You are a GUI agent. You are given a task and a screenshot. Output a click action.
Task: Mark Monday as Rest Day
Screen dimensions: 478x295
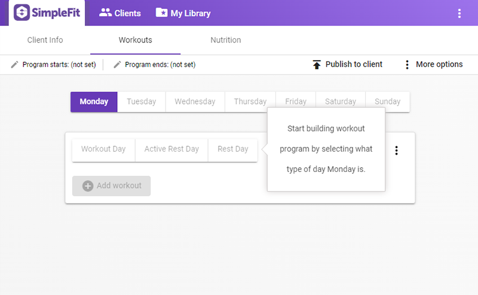coord(232,149)
